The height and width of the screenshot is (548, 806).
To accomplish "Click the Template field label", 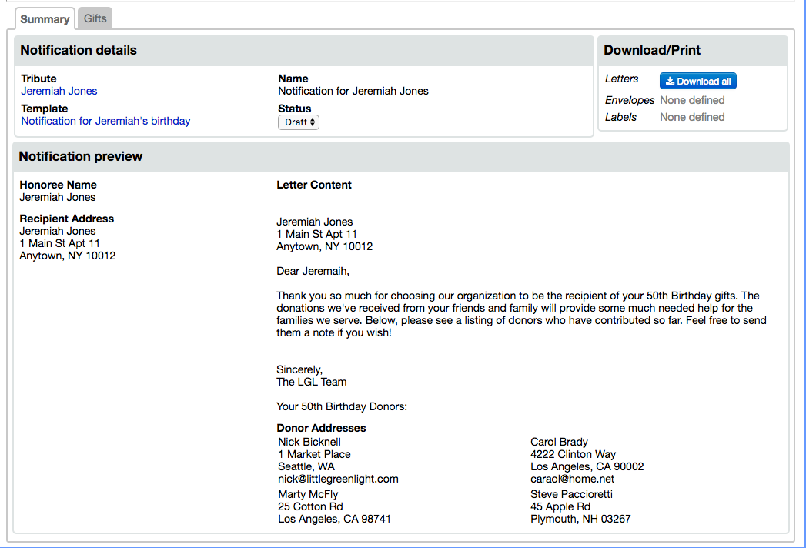I will coord(44,109).
